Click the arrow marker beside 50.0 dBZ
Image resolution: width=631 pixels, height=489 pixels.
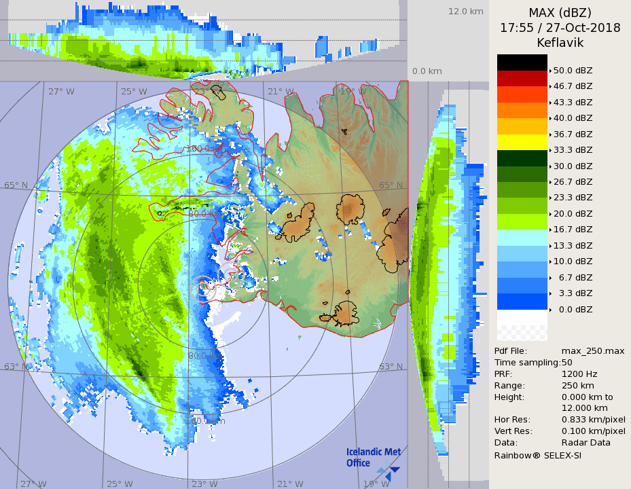coord(550,71)
